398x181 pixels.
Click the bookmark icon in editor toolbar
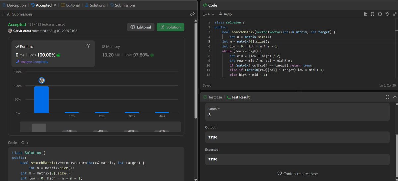click(372, 14)
